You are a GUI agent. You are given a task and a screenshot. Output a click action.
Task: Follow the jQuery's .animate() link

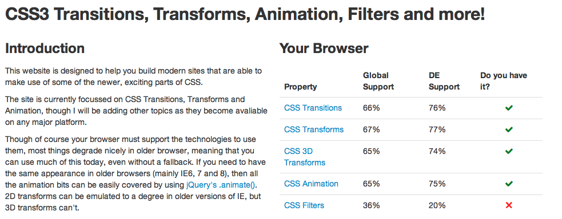coord(222,185)
